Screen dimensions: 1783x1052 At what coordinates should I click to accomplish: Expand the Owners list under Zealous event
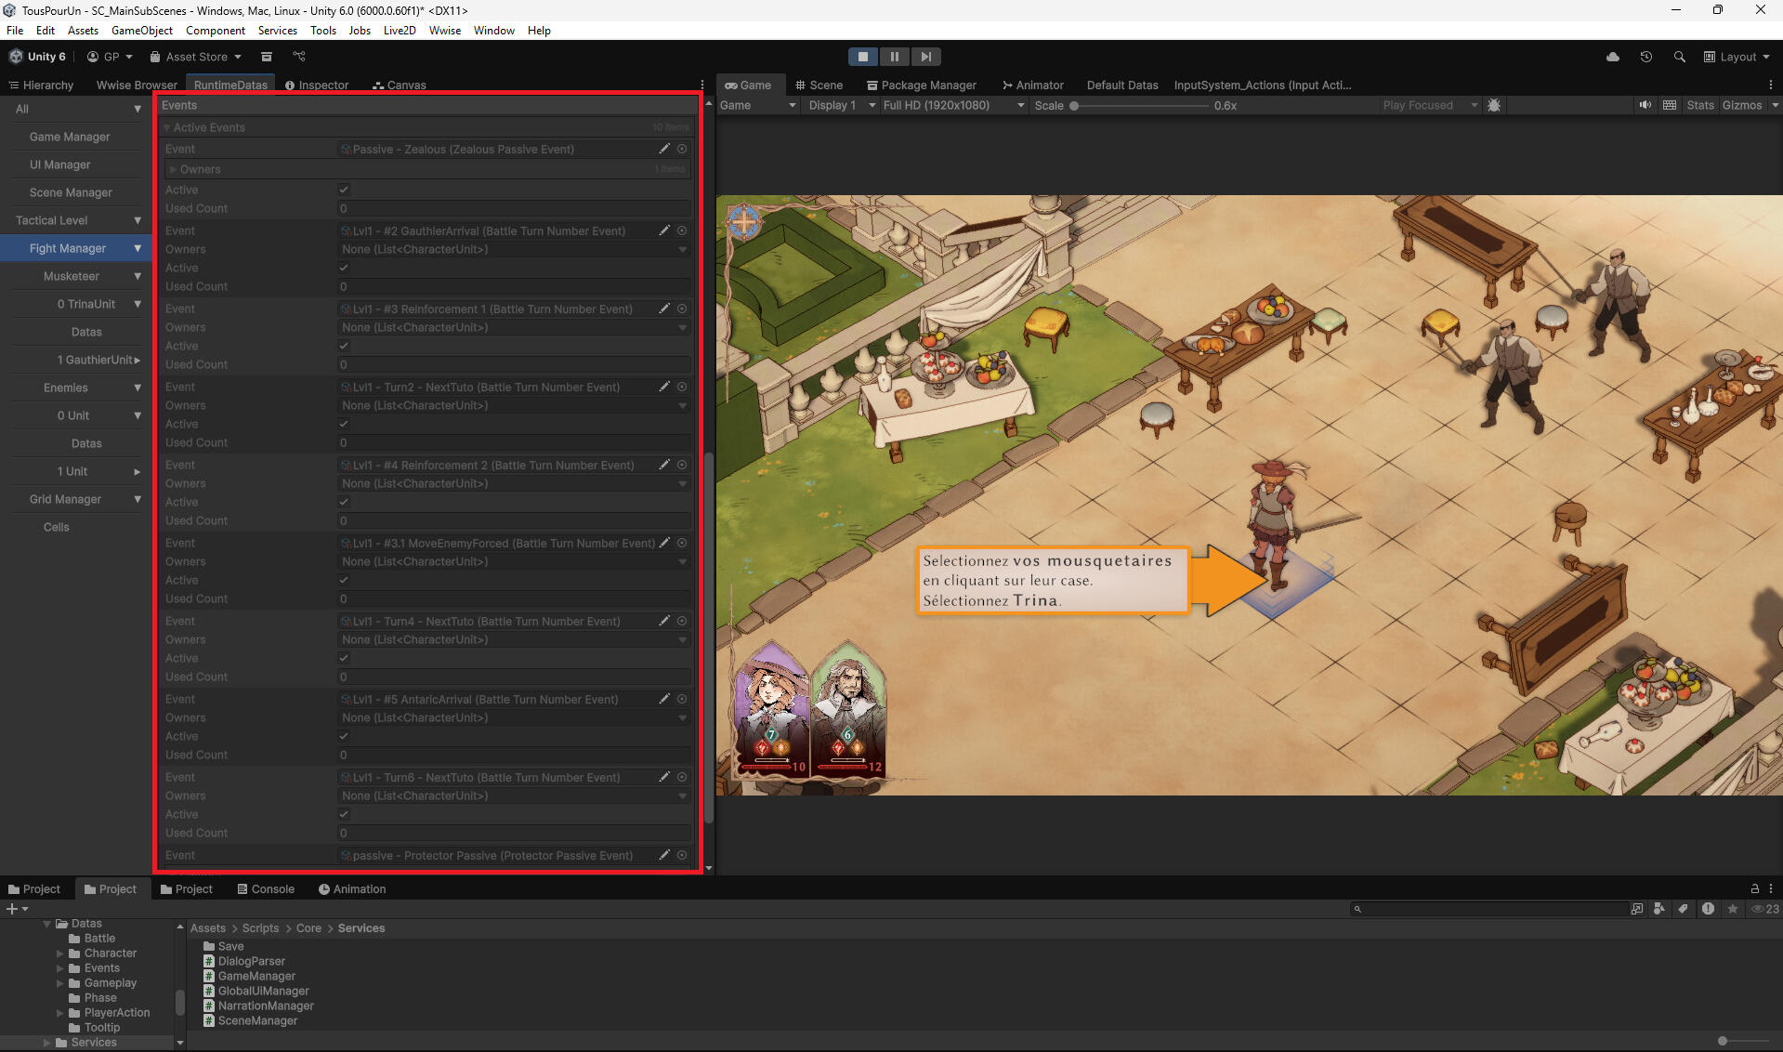click(x=173, y=169)
